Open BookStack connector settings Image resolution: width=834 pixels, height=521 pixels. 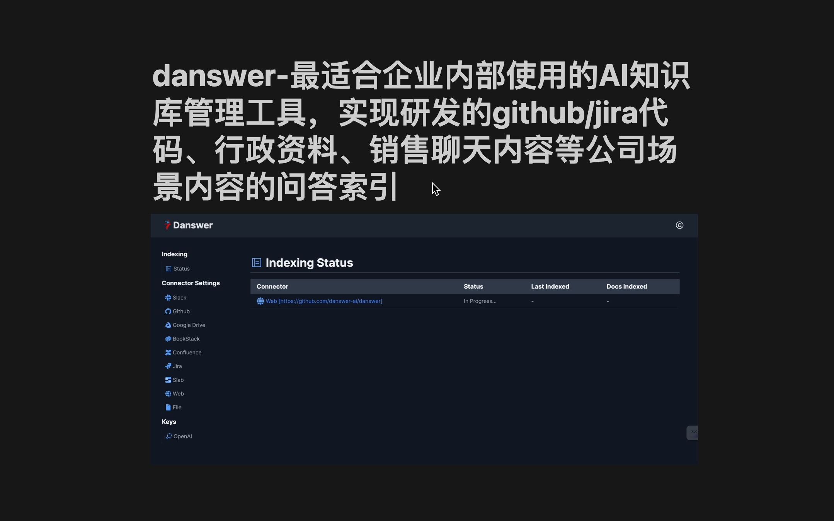[x=186, y=339]
